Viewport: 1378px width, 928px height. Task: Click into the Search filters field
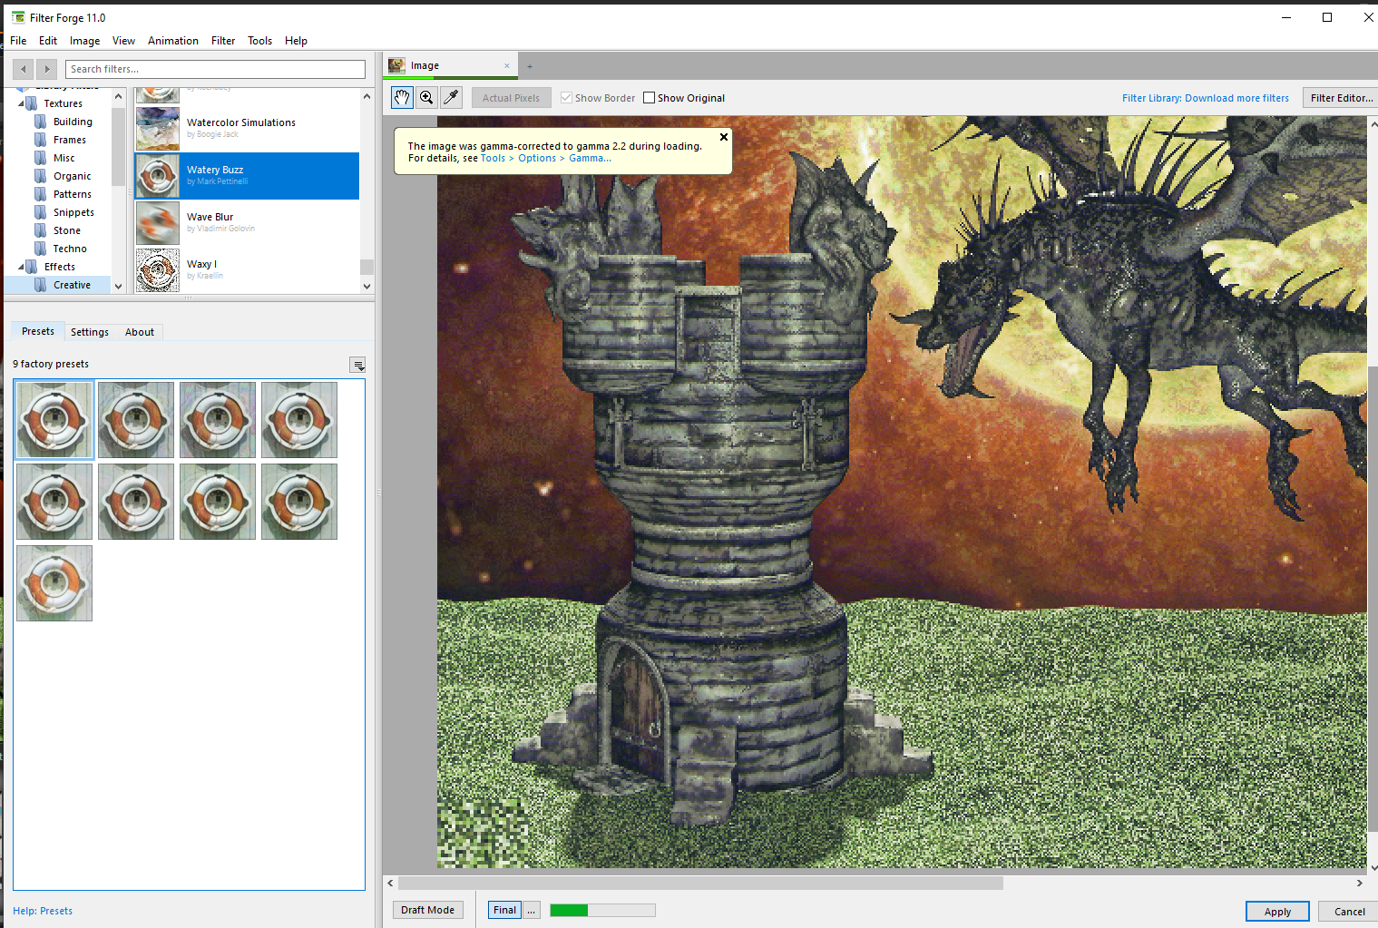click(215, 69)
